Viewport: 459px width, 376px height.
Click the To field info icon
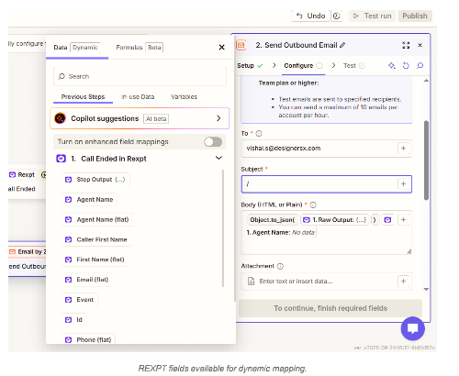click(259, 134)
